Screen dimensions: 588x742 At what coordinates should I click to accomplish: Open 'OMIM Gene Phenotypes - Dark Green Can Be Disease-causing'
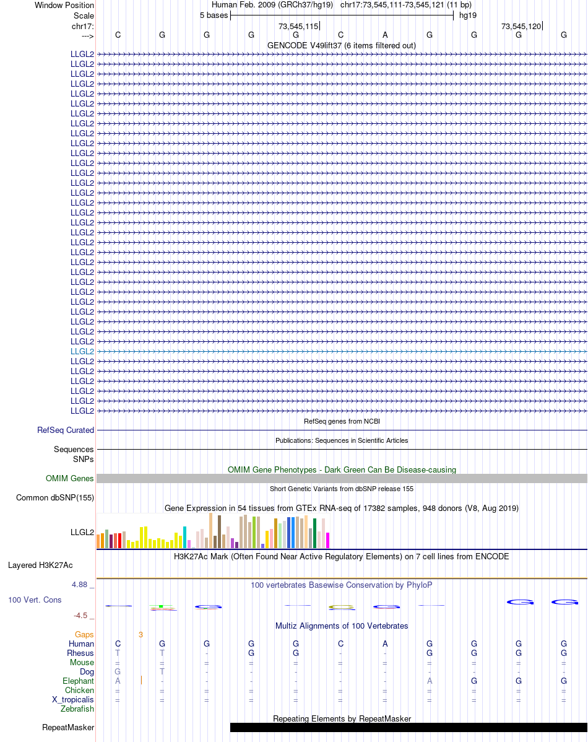342,470
